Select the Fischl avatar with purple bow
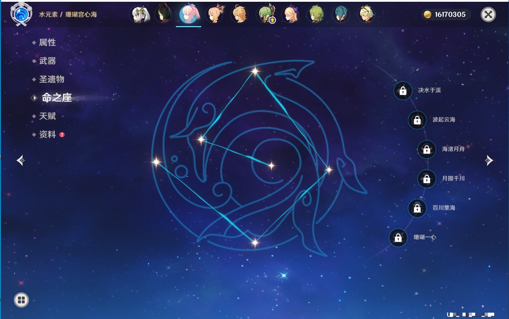Viewport: 509px width, 319px height. pyautogui.click(x=291, y=14)
